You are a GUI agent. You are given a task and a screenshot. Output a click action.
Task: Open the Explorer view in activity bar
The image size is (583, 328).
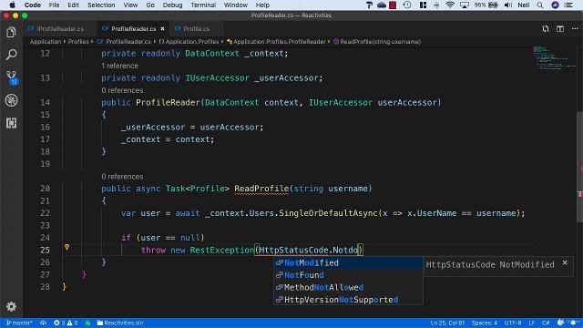tap(11, 33)
